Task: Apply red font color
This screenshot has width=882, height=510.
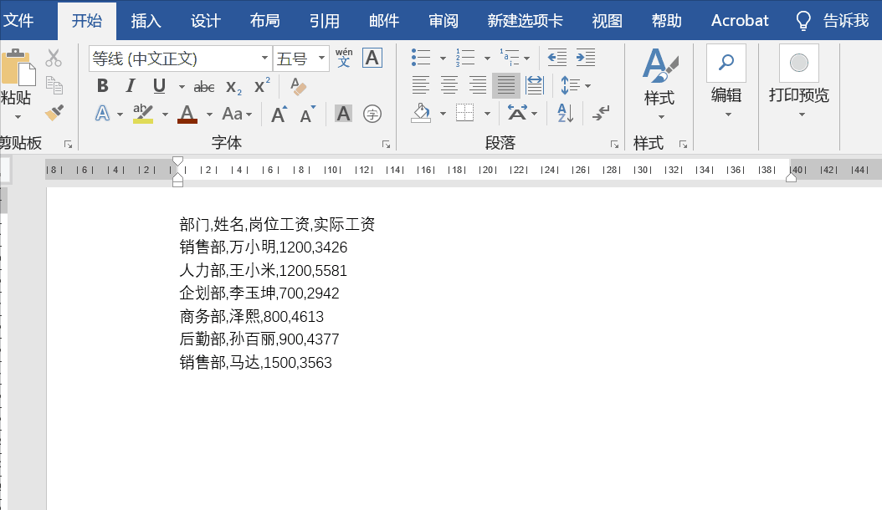Action: (x=187, y=115)
